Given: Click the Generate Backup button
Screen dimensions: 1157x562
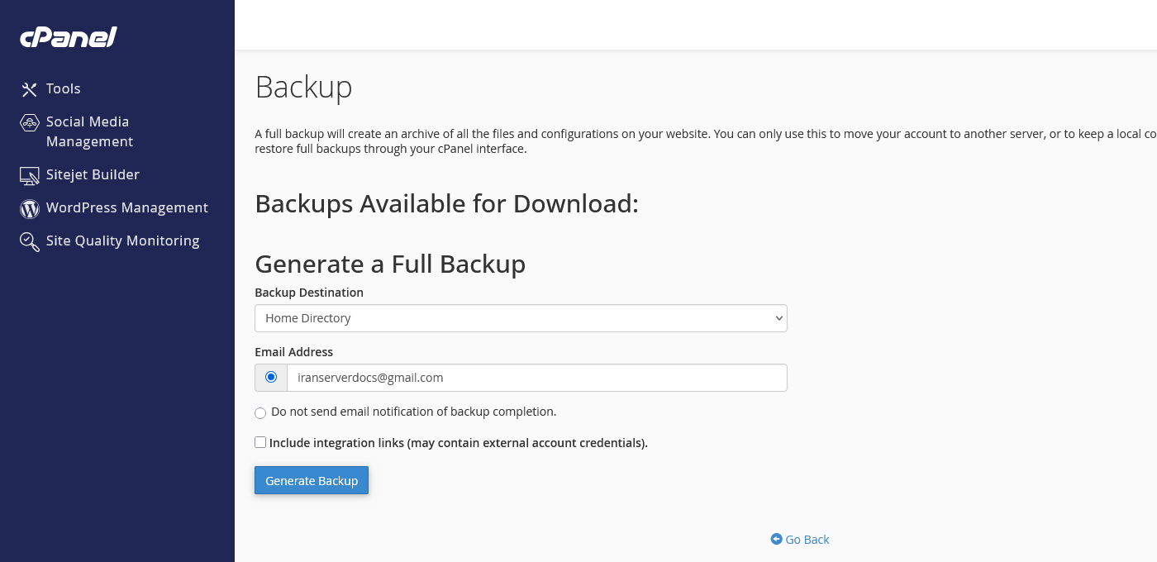Looking at the screenshot, I should tap(312, 480).
